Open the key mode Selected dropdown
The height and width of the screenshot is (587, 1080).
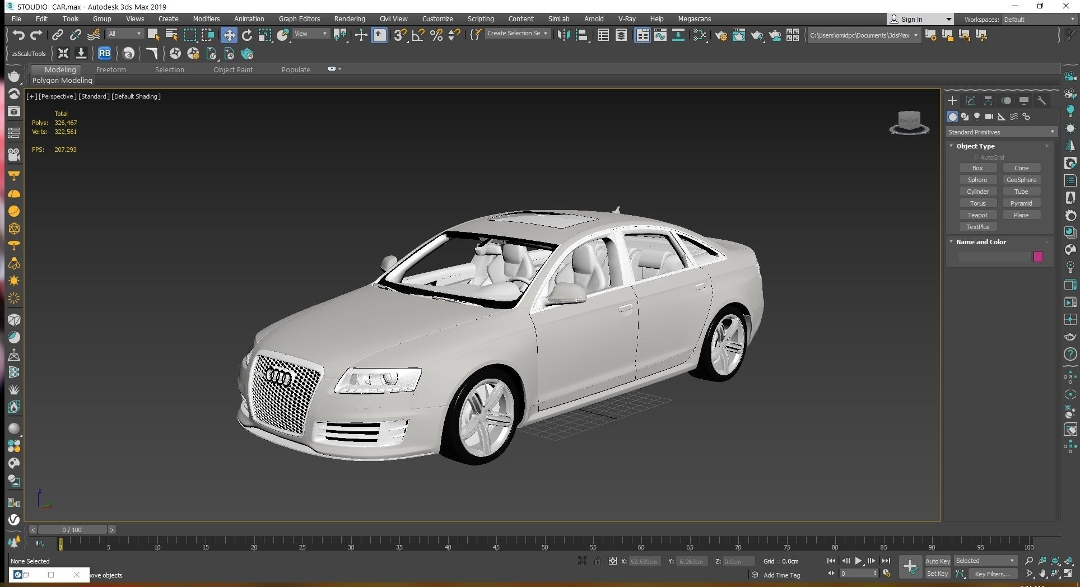(x=985, y=561)
